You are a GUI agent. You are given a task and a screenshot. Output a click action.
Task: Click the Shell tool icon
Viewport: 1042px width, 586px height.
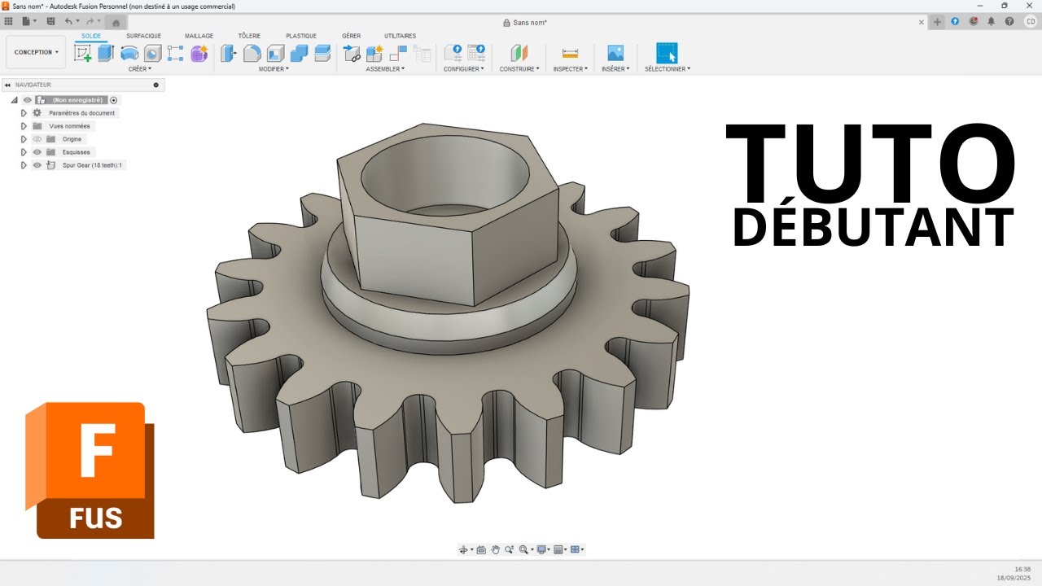pos(276,54)
